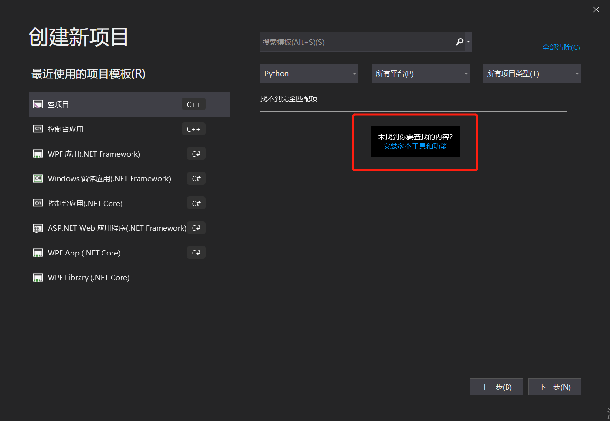Click the 空项目 template icon
610x421 pixels.
coord(38,104)
